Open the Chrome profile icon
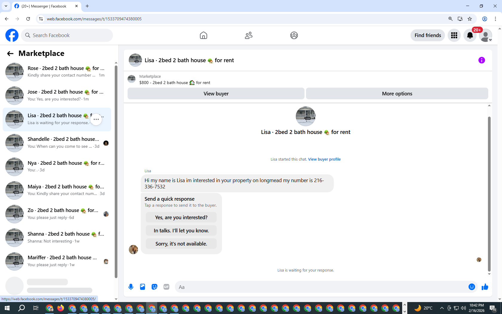This screenshot has width=502, height=314. [485, 19]
